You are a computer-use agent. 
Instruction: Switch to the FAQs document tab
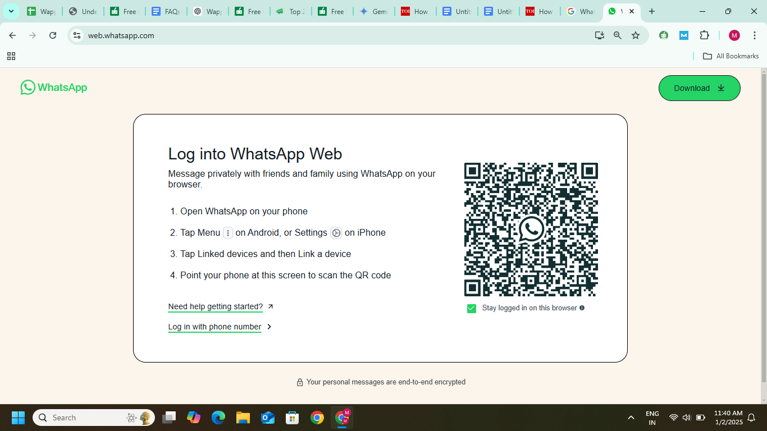[166, 11]
